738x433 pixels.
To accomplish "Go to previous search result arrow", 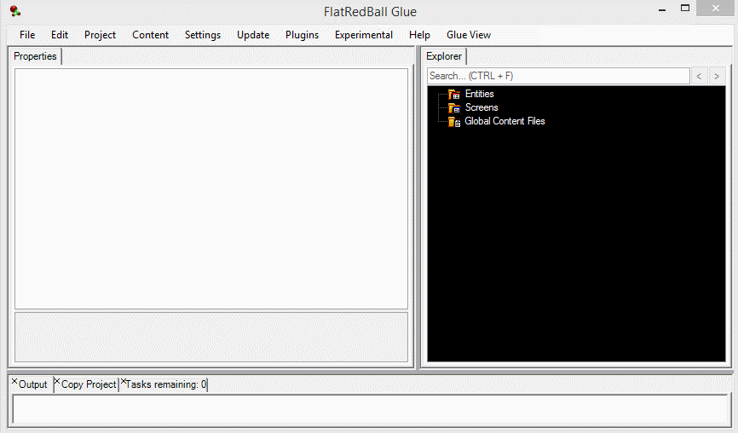I will pyautogui.click(x=699, y=76).
